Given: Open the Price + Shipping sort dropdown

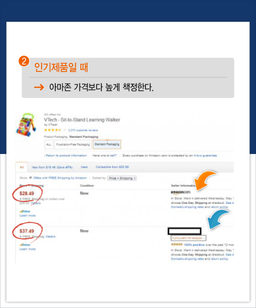Looking at the screenshot, I should click(122, 178).
